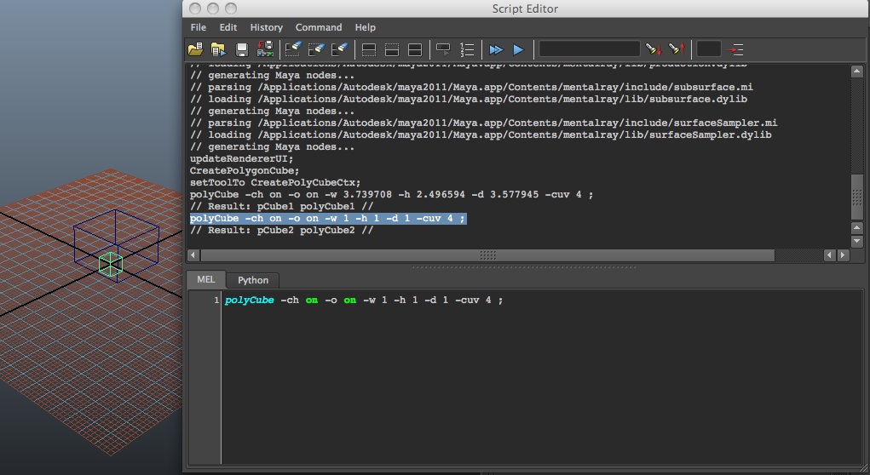Toggle the Show History only layout
This screenshot has width=870, height=475.
(369, 49)
